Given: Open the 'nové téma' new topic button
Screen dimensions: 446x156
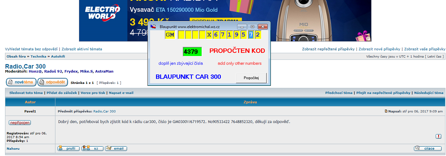Looking at the screenshot, I should pos(21,82).
